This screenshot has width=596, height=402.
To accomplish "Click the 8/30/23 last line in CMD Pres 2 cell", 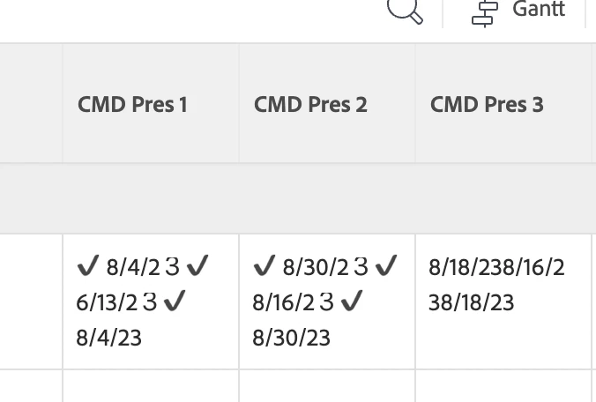I will click(x=292, y=338).
